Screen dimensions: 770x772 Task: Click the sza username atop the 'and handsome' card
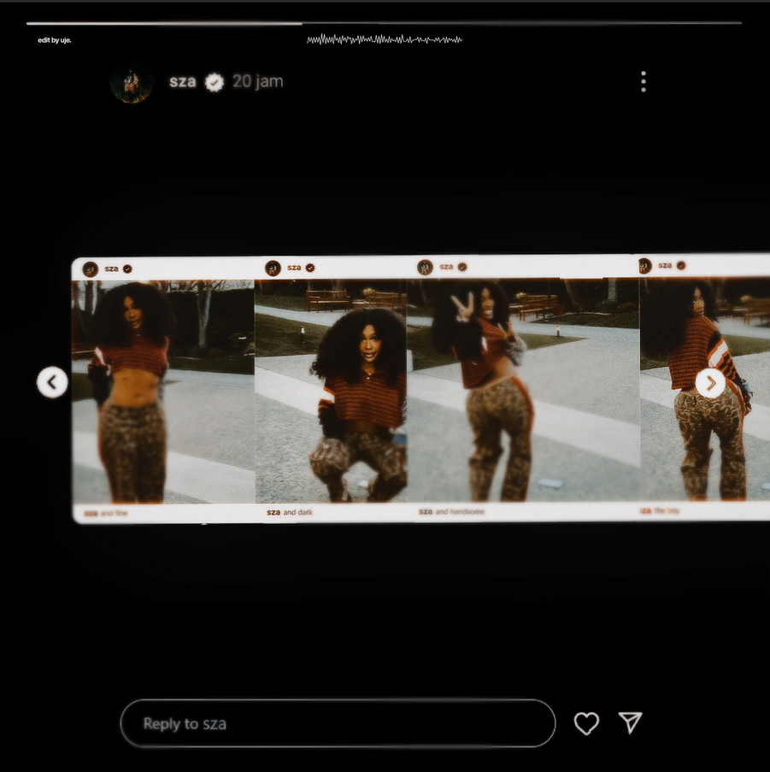coord(446,267)
